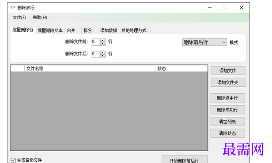Image resolution: width=272 pixels, height=163 pixels.
Task: Switch to 其他处理方式 tab
Action: coord(133,30)
